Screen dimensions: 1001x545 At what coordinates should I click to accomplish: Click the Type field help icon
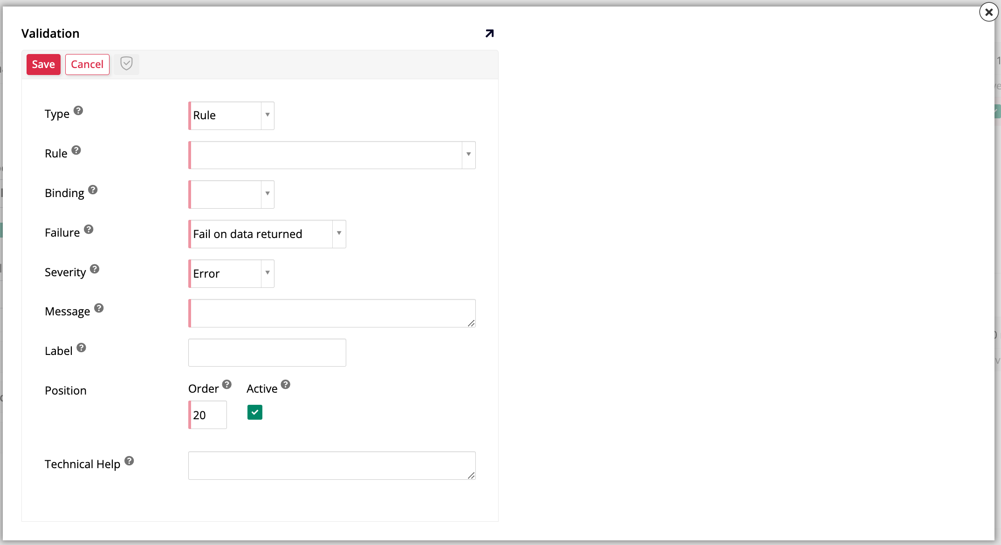click(x=79, y=110)
